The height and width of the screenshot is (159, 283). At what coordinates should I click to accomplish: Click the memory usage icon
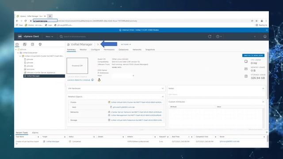[246, 69]
